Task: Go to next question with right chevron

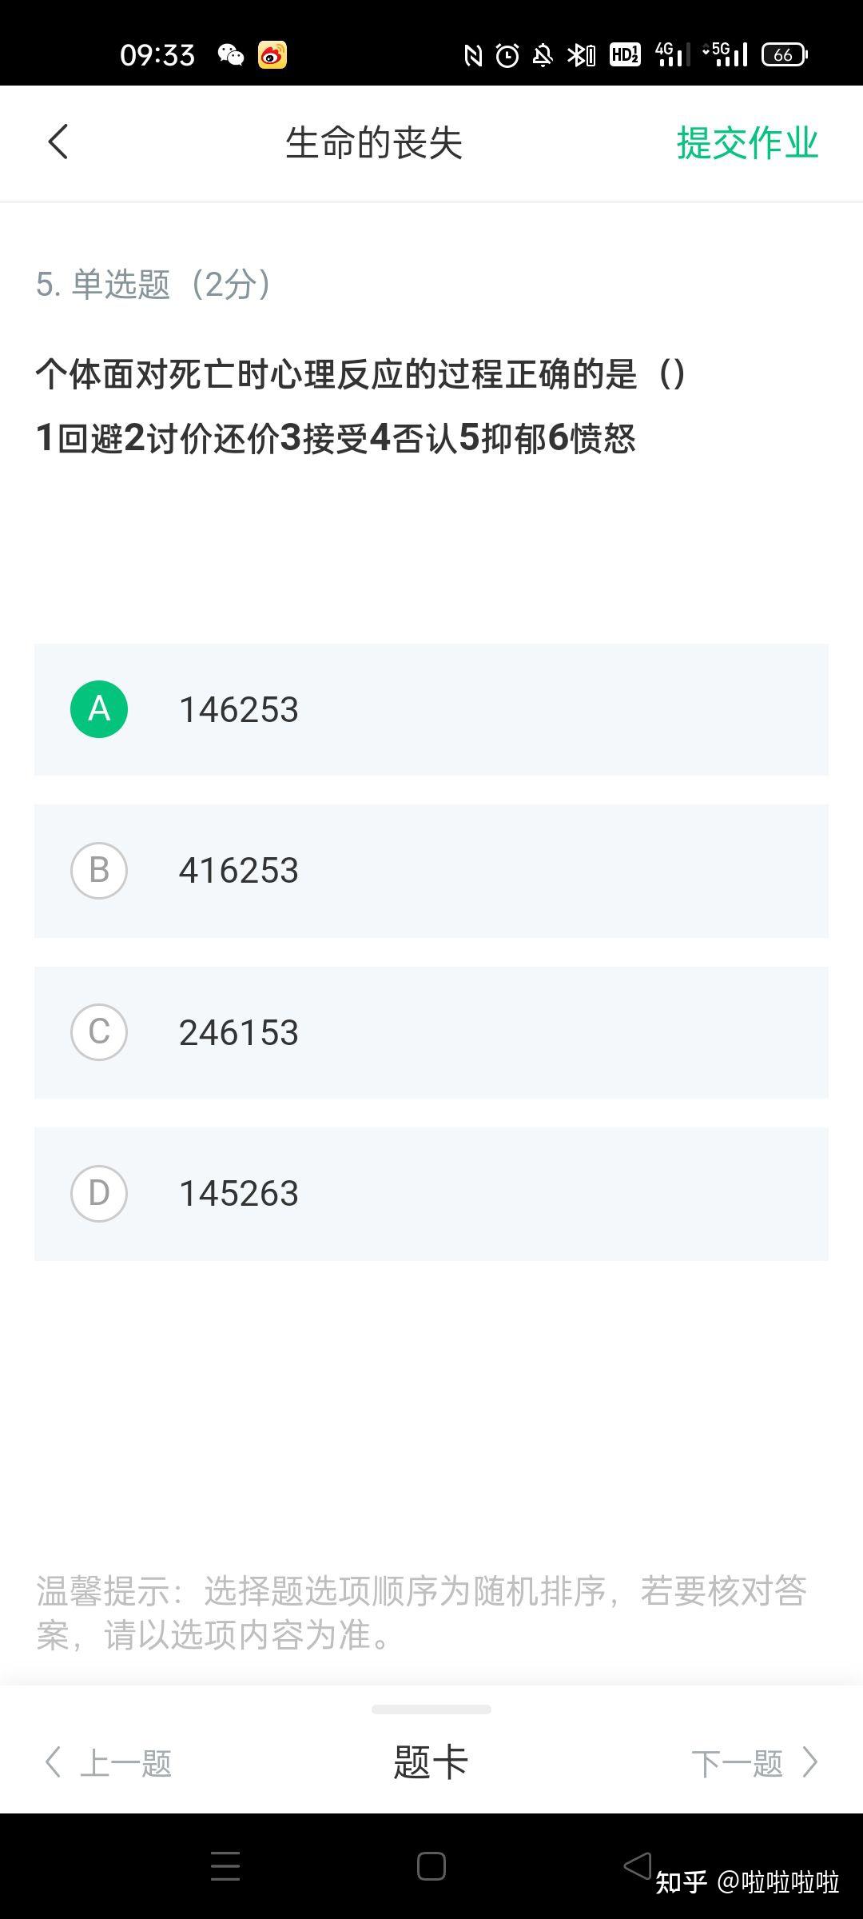Action: click(x=810, y=1762)
